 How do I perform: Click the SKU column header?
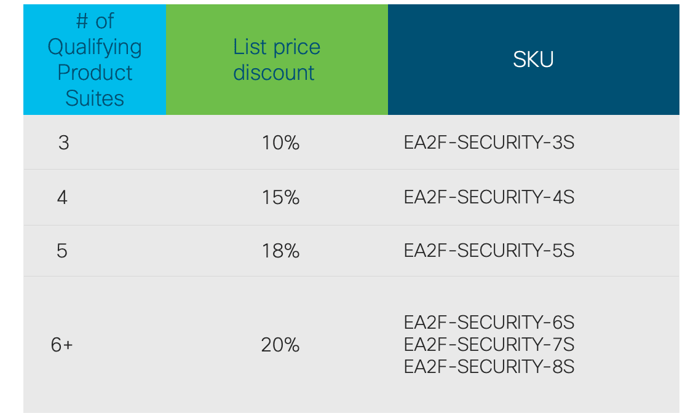[x=533, y=60]
